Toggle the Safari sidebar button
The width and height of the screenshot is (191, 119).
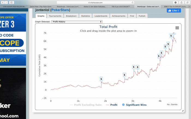pos(11,2)
